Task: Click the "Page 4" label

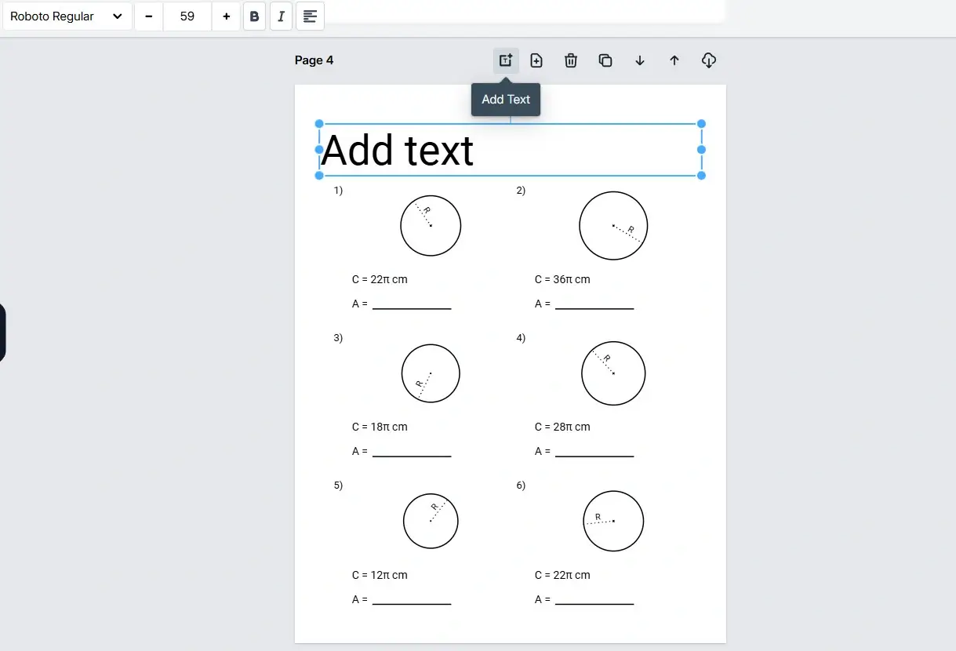Action: (314, 60)
